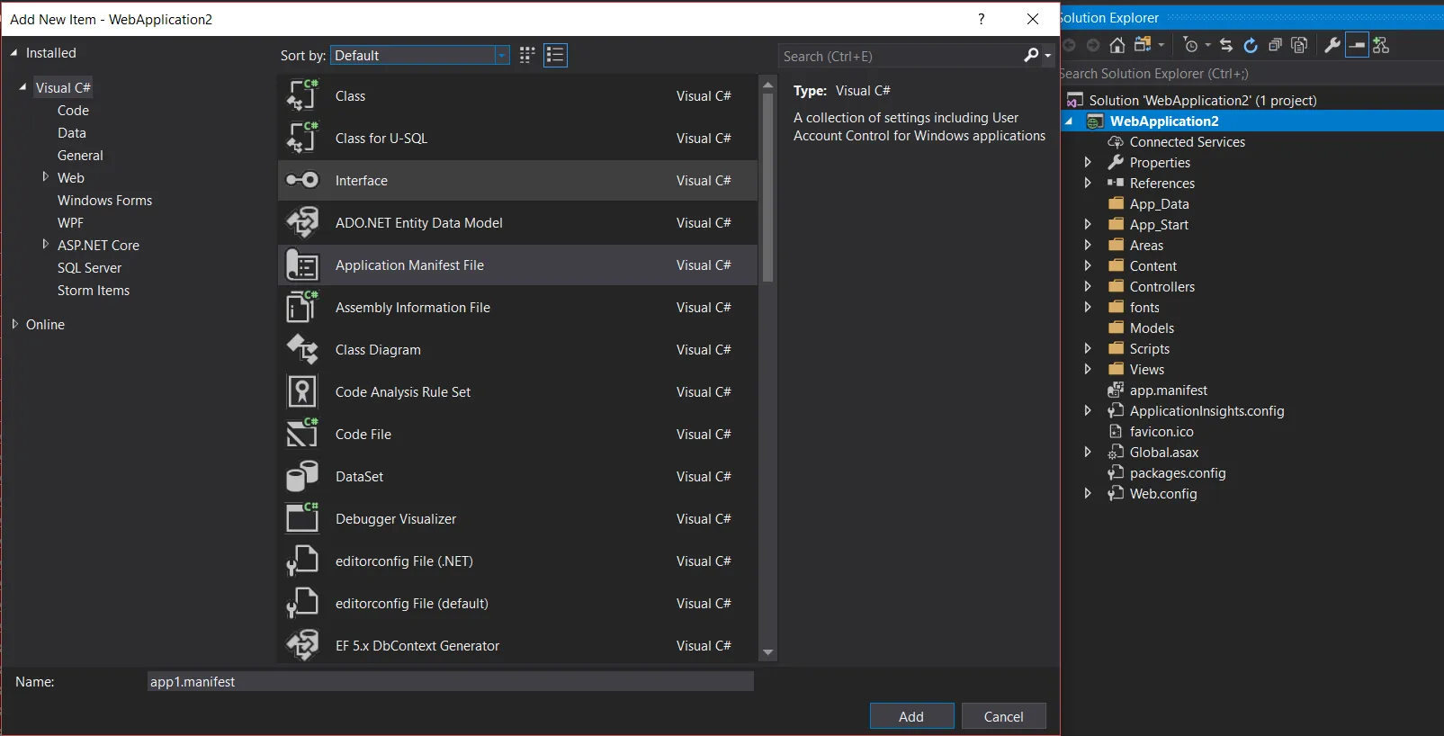Click the Show All Files icon
1444x736 pixels.
pos(1299,45)
